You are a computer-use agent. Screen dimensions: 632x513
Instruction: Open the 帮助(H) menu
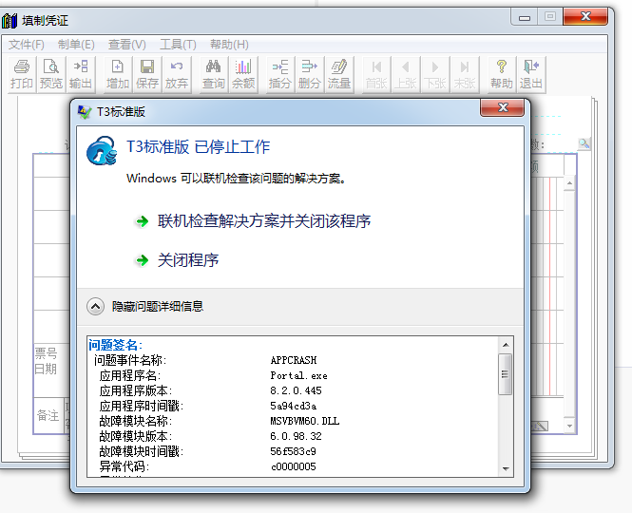point(229,45)
